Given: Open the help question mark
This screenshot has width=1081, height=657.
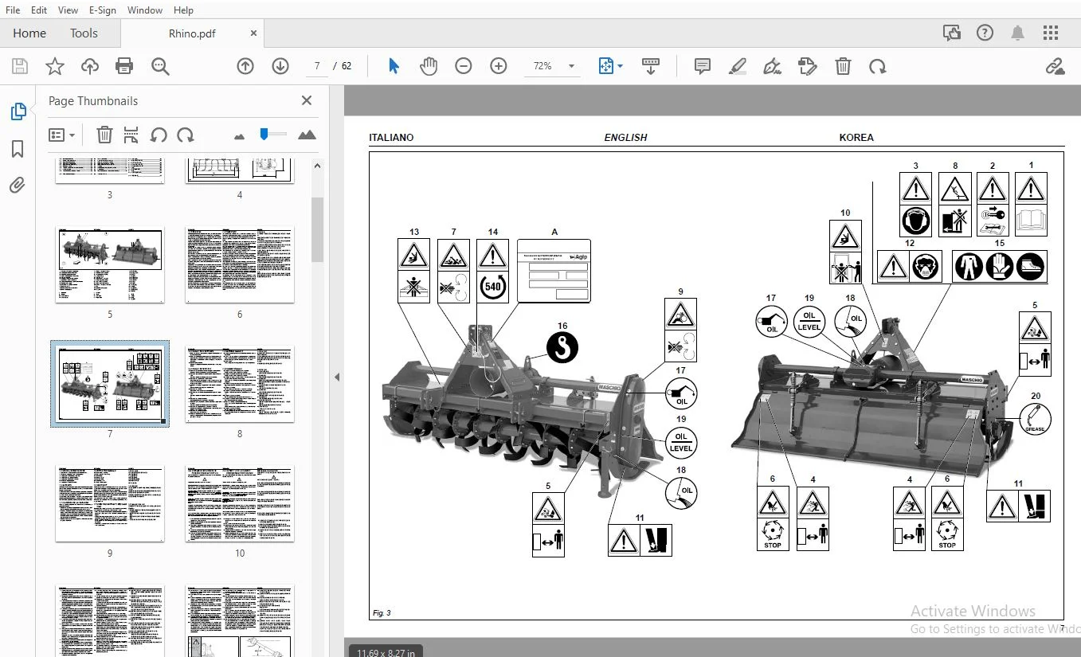Looking at the screenshot, I should tap(985, 33).
